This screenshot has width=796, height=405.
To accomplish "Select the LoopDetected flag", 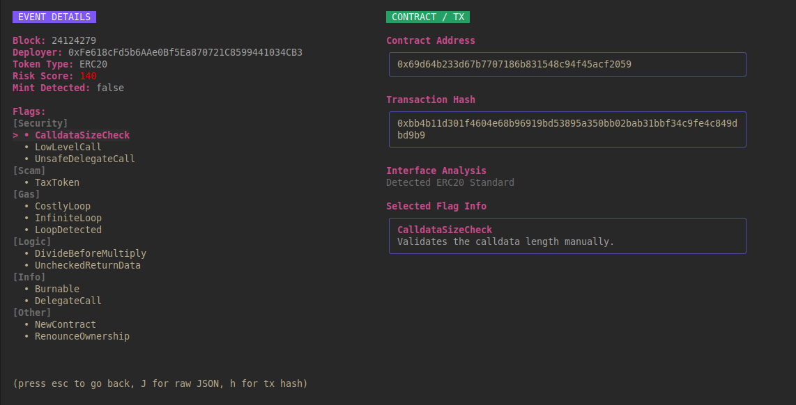I will [68, 230].
